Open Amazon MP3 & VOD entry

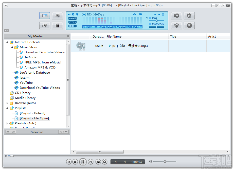coord(40,67)
